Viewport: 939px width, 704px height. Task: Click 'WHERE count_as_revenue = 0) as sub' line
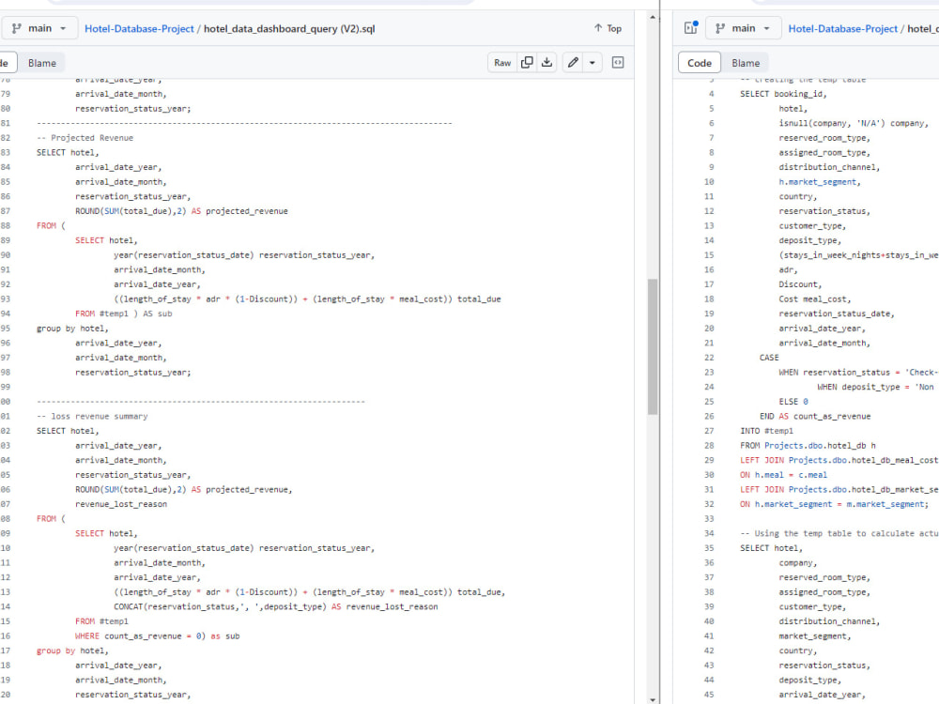tap(157, 635)
